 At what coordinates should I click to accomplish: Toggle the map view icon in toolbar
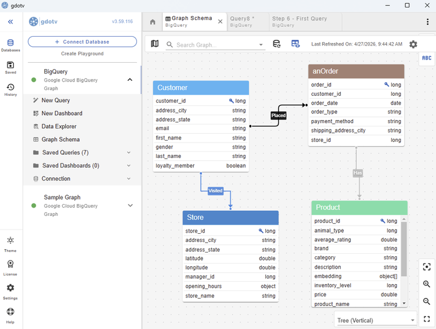point(154,44)
